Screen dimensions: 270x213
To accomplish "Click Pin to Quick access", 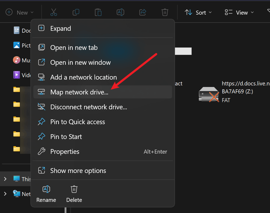I will pyautogui.click(x=103, y=122).
